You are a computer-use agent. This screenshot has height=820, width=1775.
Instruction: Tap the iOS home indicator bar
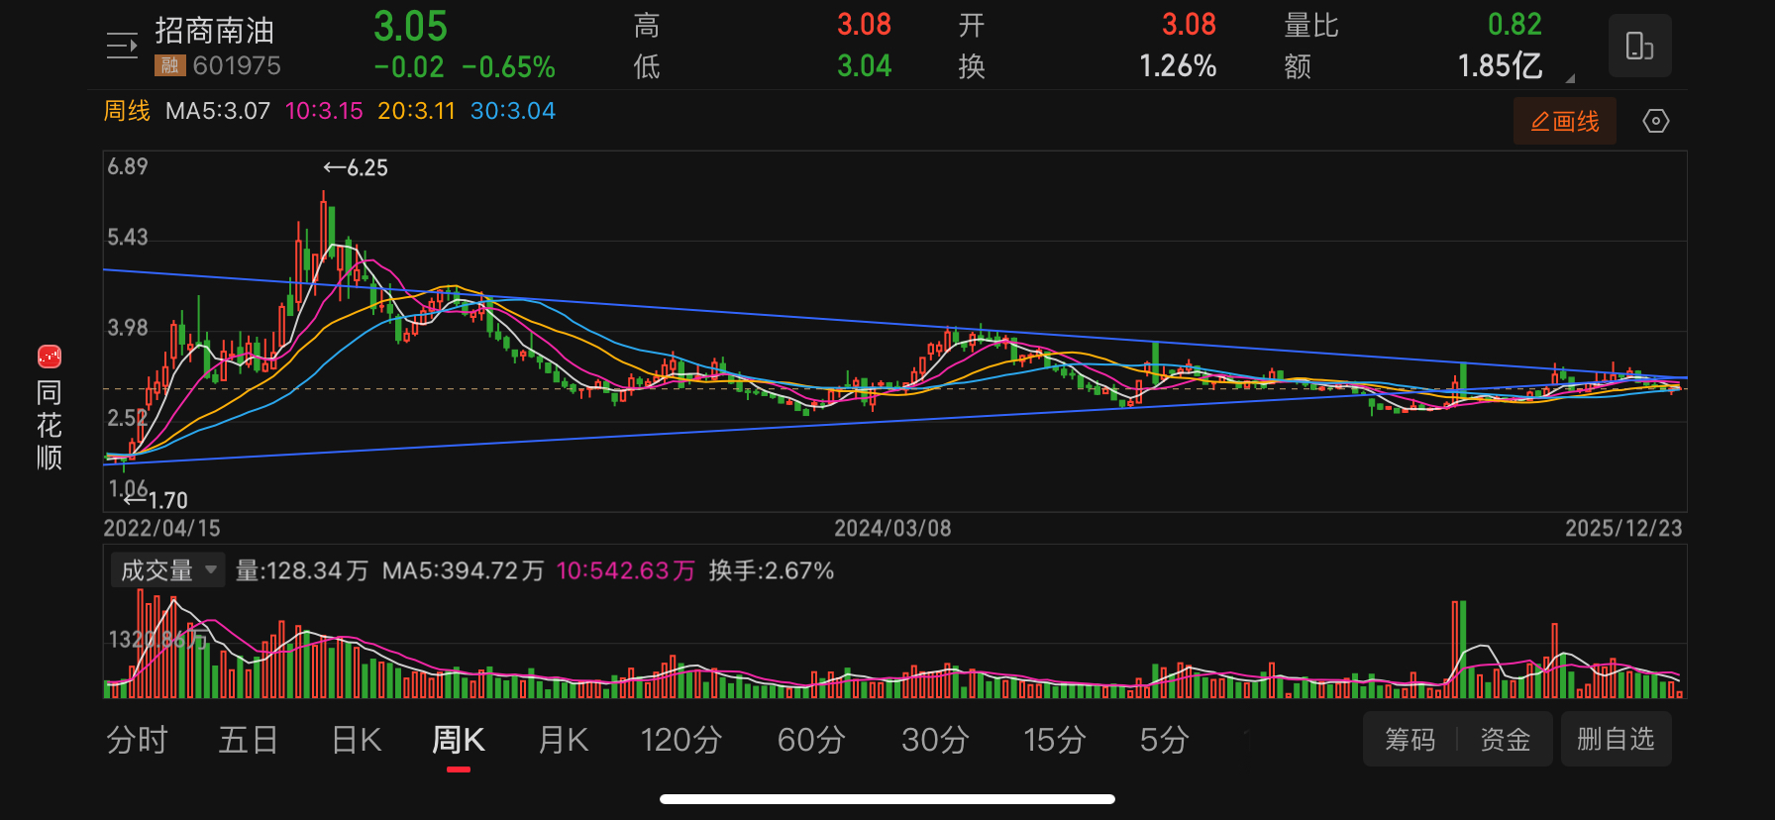point(887,799)
